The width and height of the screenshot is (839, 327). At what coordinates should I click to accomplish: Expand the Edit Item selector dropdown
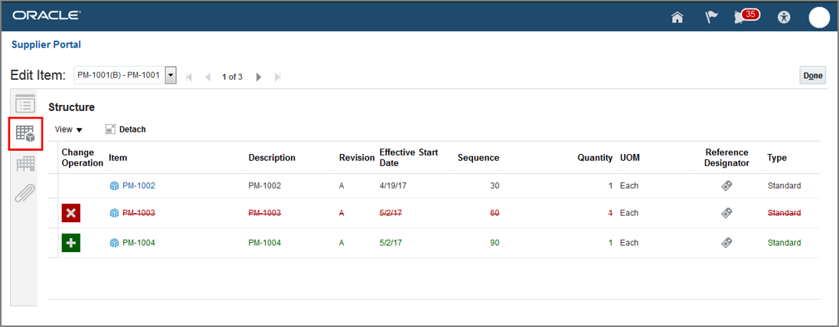coord(171,76)
